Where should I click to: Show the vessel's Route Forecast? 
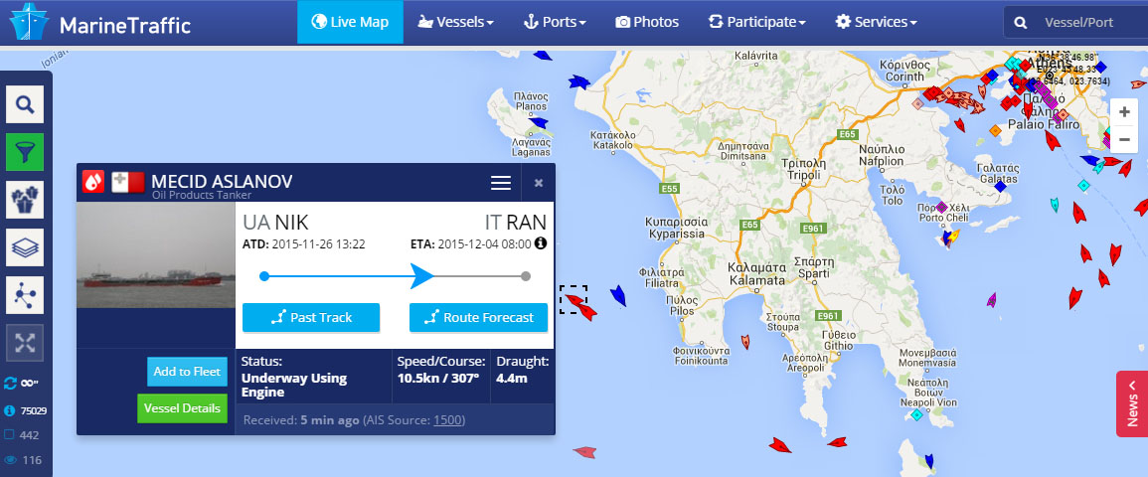coord(478,318)
